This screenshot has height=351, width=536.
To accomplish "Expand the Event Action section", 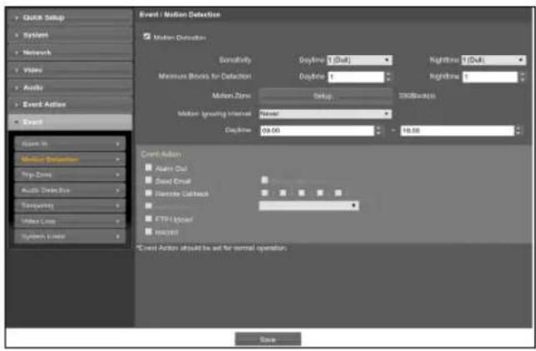I will pyautogui.click(x=70, y=104).
